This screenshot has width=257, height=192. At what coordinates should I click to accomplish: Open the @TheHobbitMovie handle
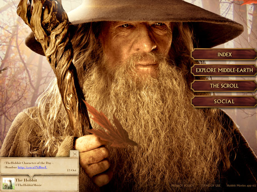(29, 185)
